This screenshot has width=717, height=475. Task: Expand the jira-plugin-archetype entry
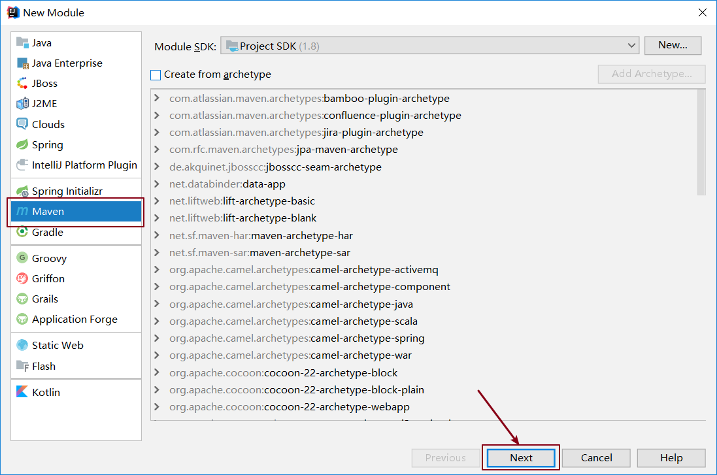tap(156, 132)
